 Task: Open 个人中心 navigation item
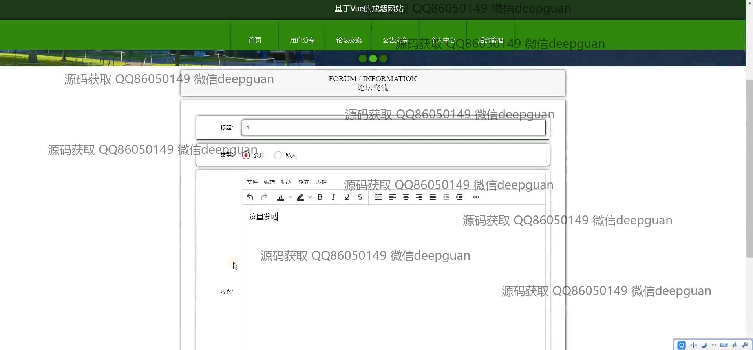coord(443,40)
